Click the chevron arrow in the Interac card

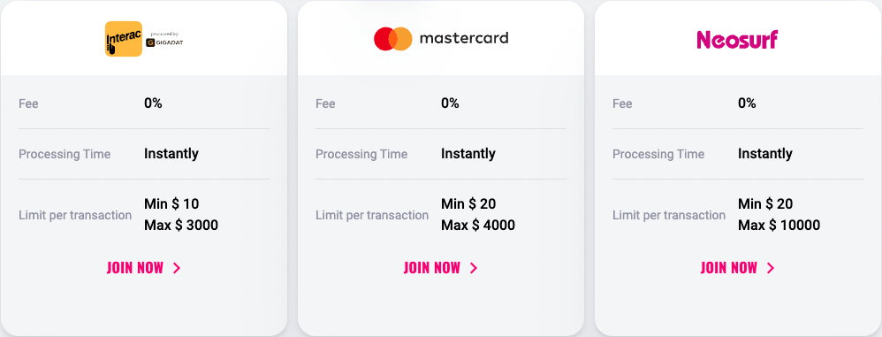177,268
